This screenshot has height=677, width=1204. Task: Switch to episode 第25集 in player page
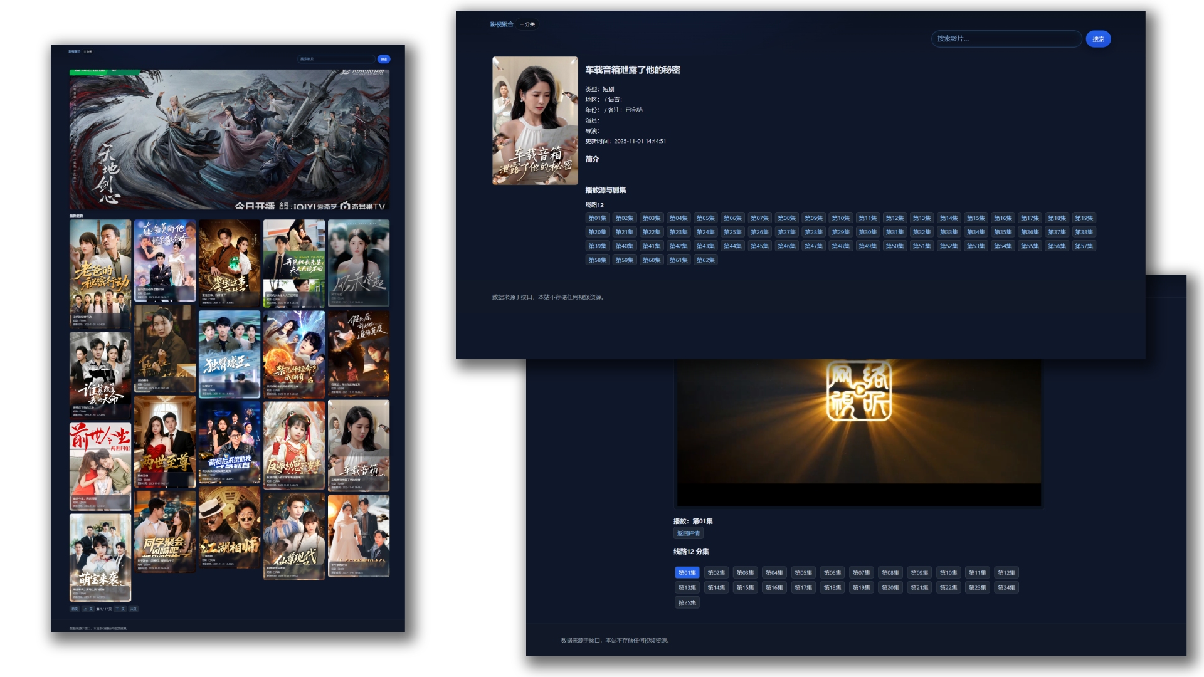pyautogui.click(x=687, y=603)
